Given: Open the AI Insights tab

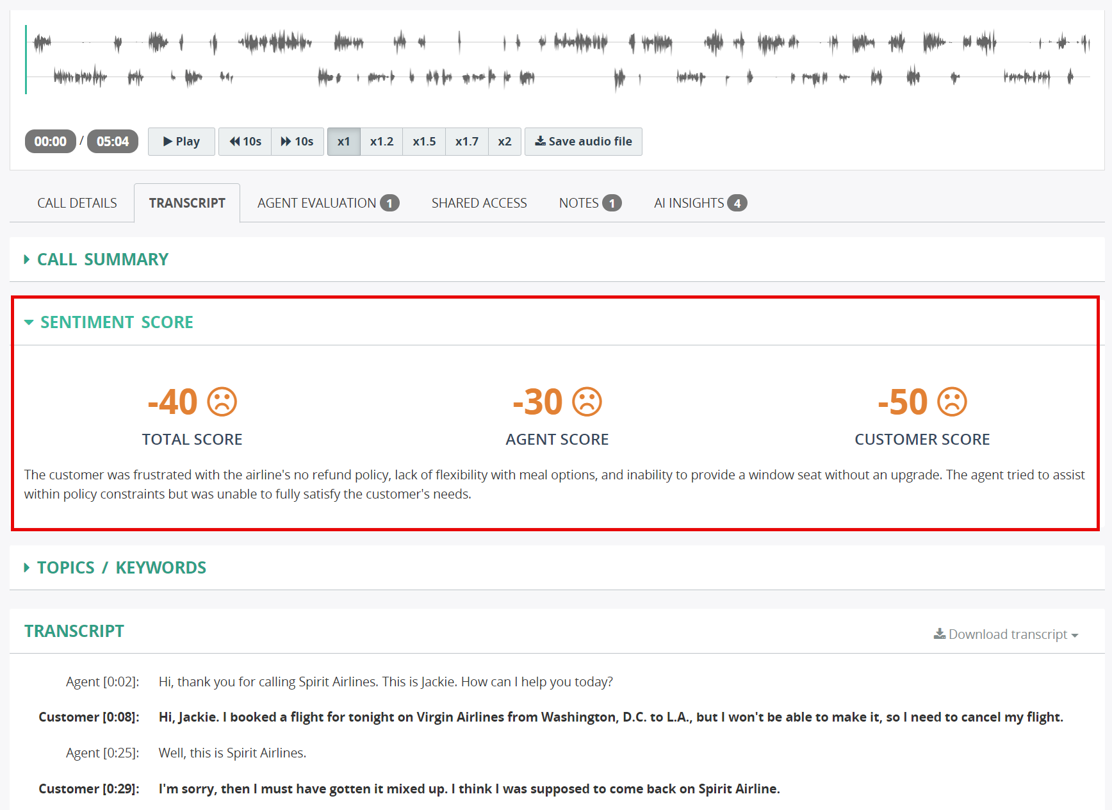Looking at the screenshot, I should click(700, 203).
